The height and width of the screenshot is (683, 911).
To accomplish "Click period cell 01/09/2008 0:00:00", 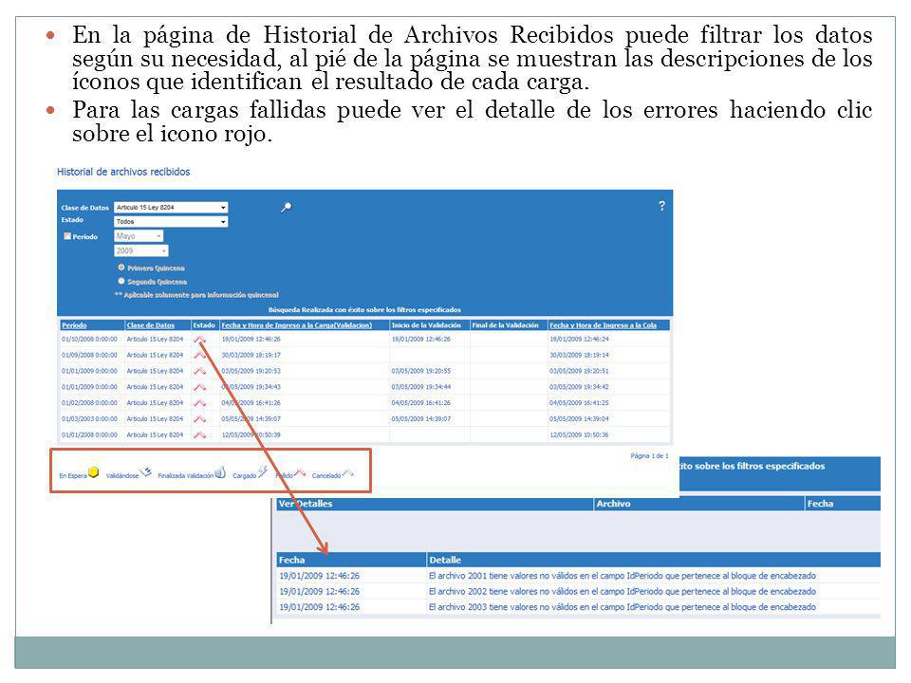I will point(89,355).
